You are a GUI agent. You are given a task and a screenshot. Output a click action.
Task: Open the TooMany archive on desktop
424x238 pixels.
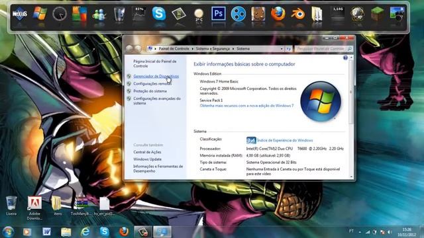click(81, 206)
